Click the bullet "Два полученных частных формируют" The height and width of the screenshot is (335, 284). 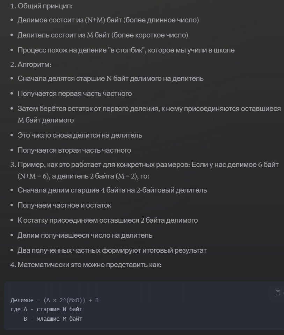coord(112,250)
